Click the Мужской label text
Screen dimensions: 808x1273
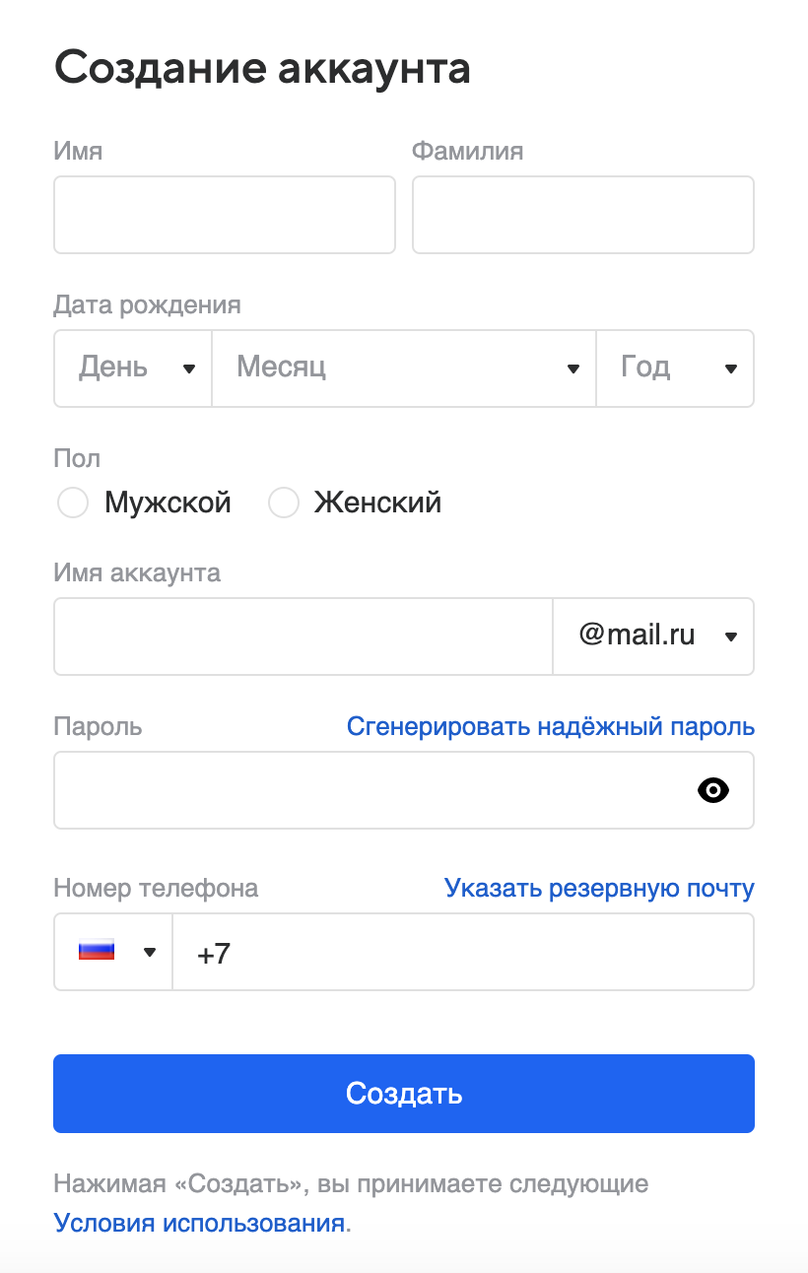point(168,502)
